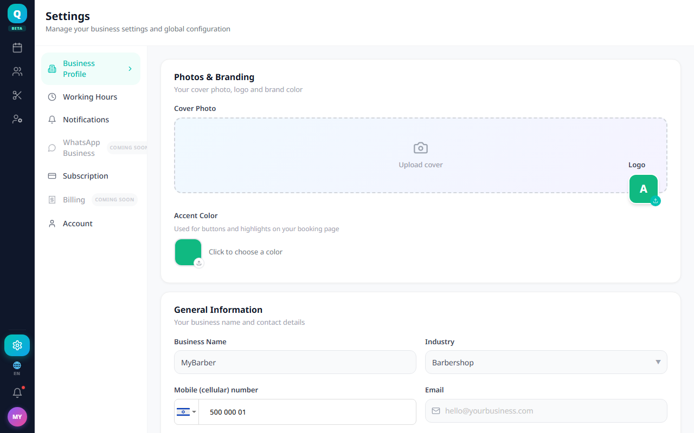Click the camera upload cover icon
This screenshot has height=433, width=694.
click(421, 148)
